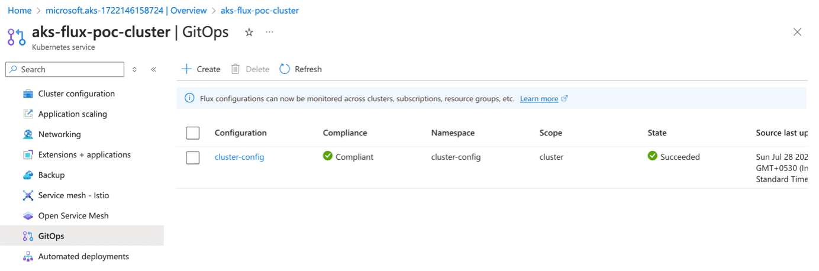
Task: Click the Delete toolbar button
Action: 250,69
